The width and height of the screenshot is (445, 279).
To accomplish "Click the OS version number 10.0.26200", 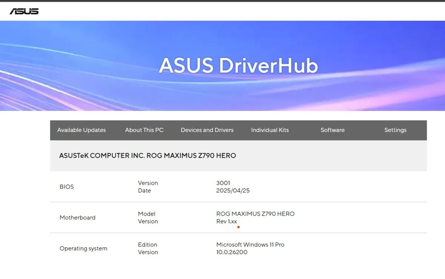I will coord(232,252).
